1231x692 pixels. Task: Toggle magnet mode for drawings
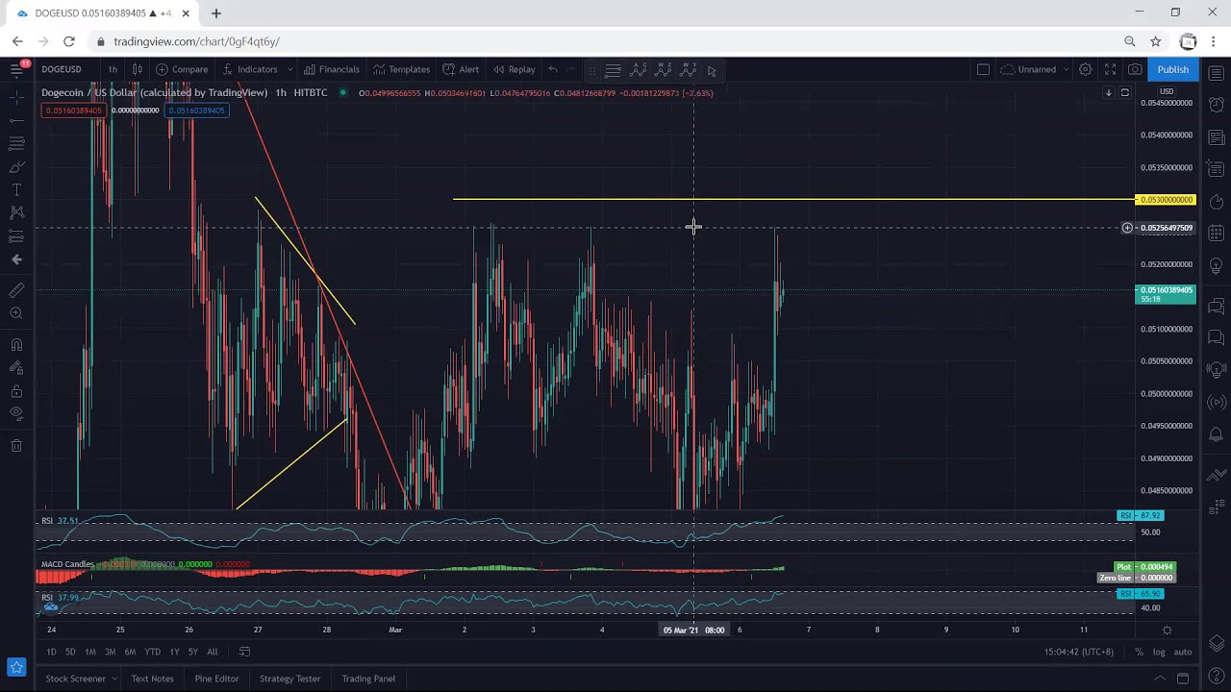tap(16, 345)
